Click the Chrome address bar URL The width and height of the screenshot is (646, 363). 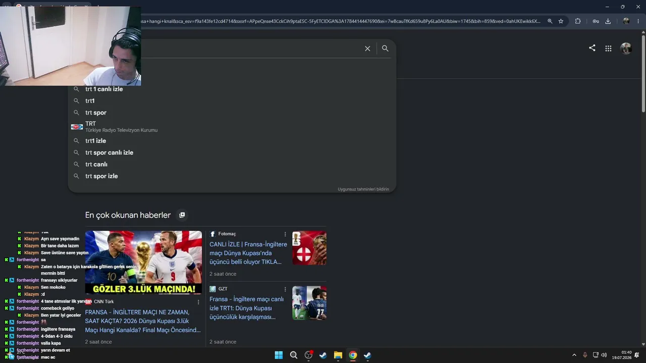(x=341, y=21)
